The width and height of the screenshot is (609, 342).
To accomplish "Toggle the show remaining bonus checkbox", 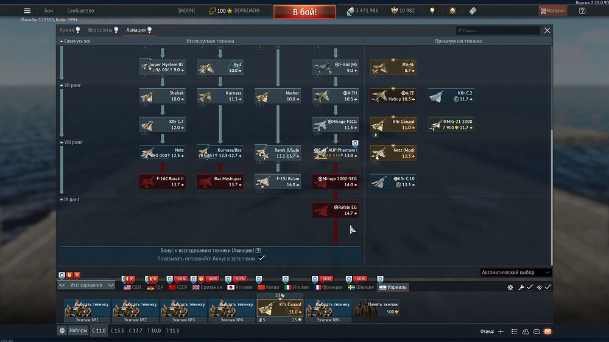I will point(261,259).
